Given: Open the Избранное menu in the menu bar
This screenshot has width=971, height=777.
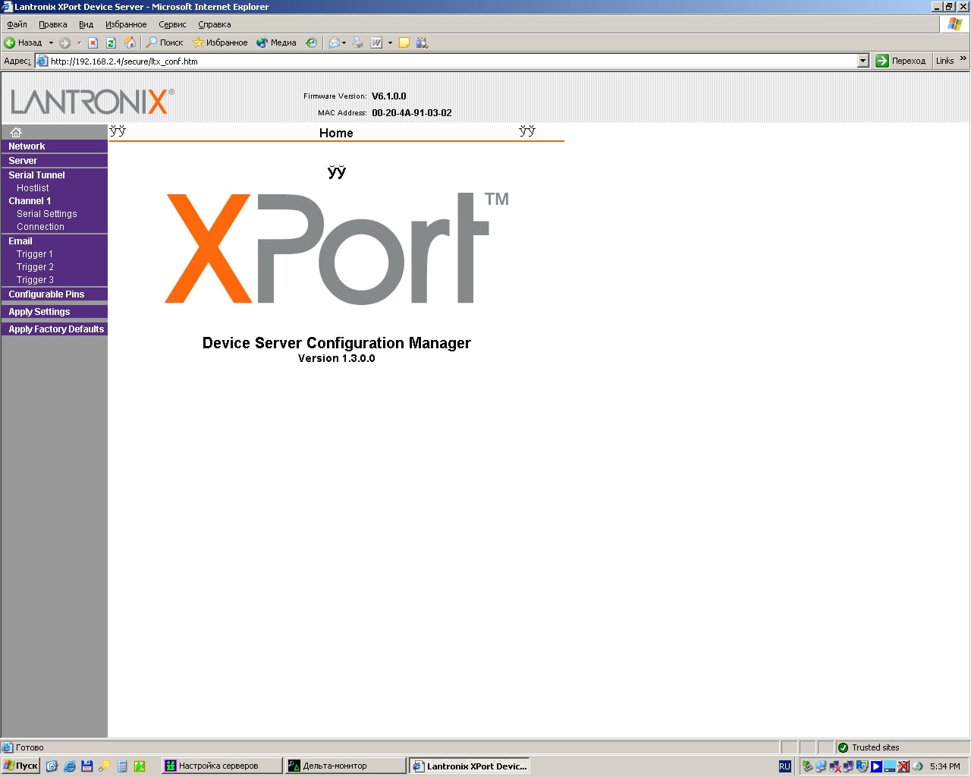Looking at the screenshot, I should click(126, 24).
